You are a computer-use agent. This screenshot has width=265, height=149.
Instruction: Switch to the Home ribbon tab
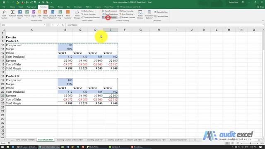12,7
